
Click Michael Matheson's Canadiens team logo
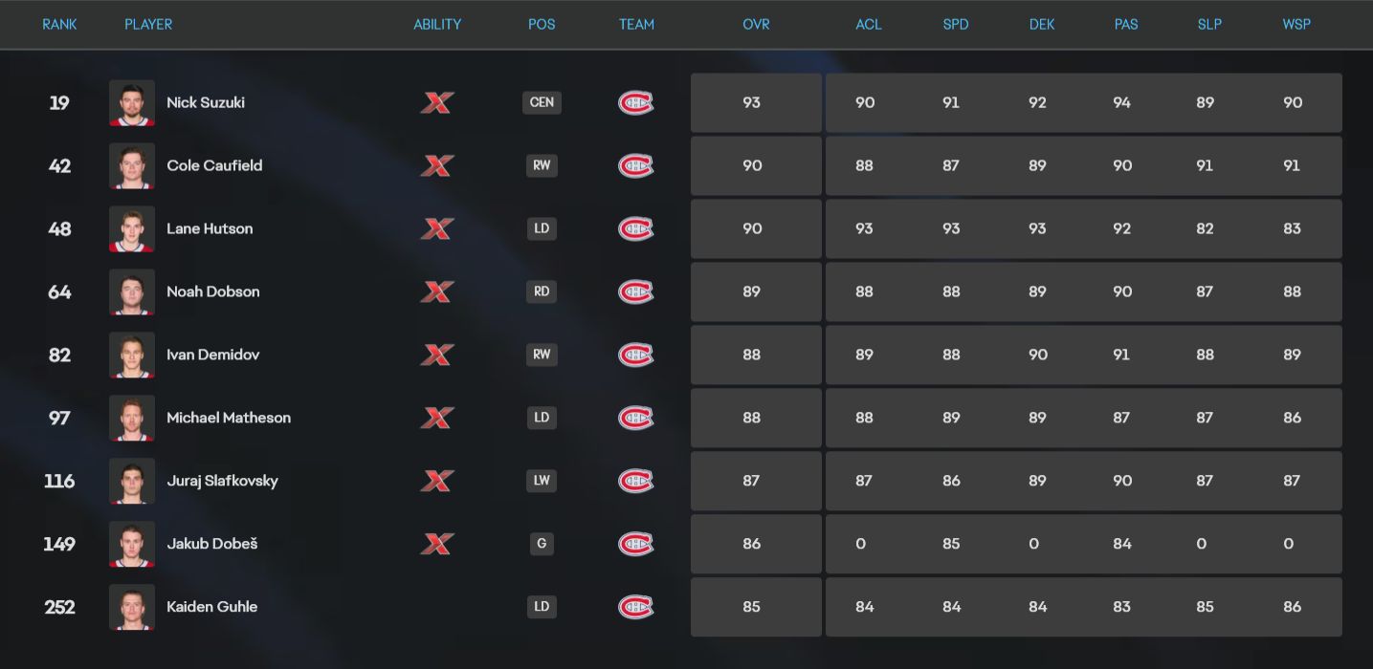coord(635,418)
